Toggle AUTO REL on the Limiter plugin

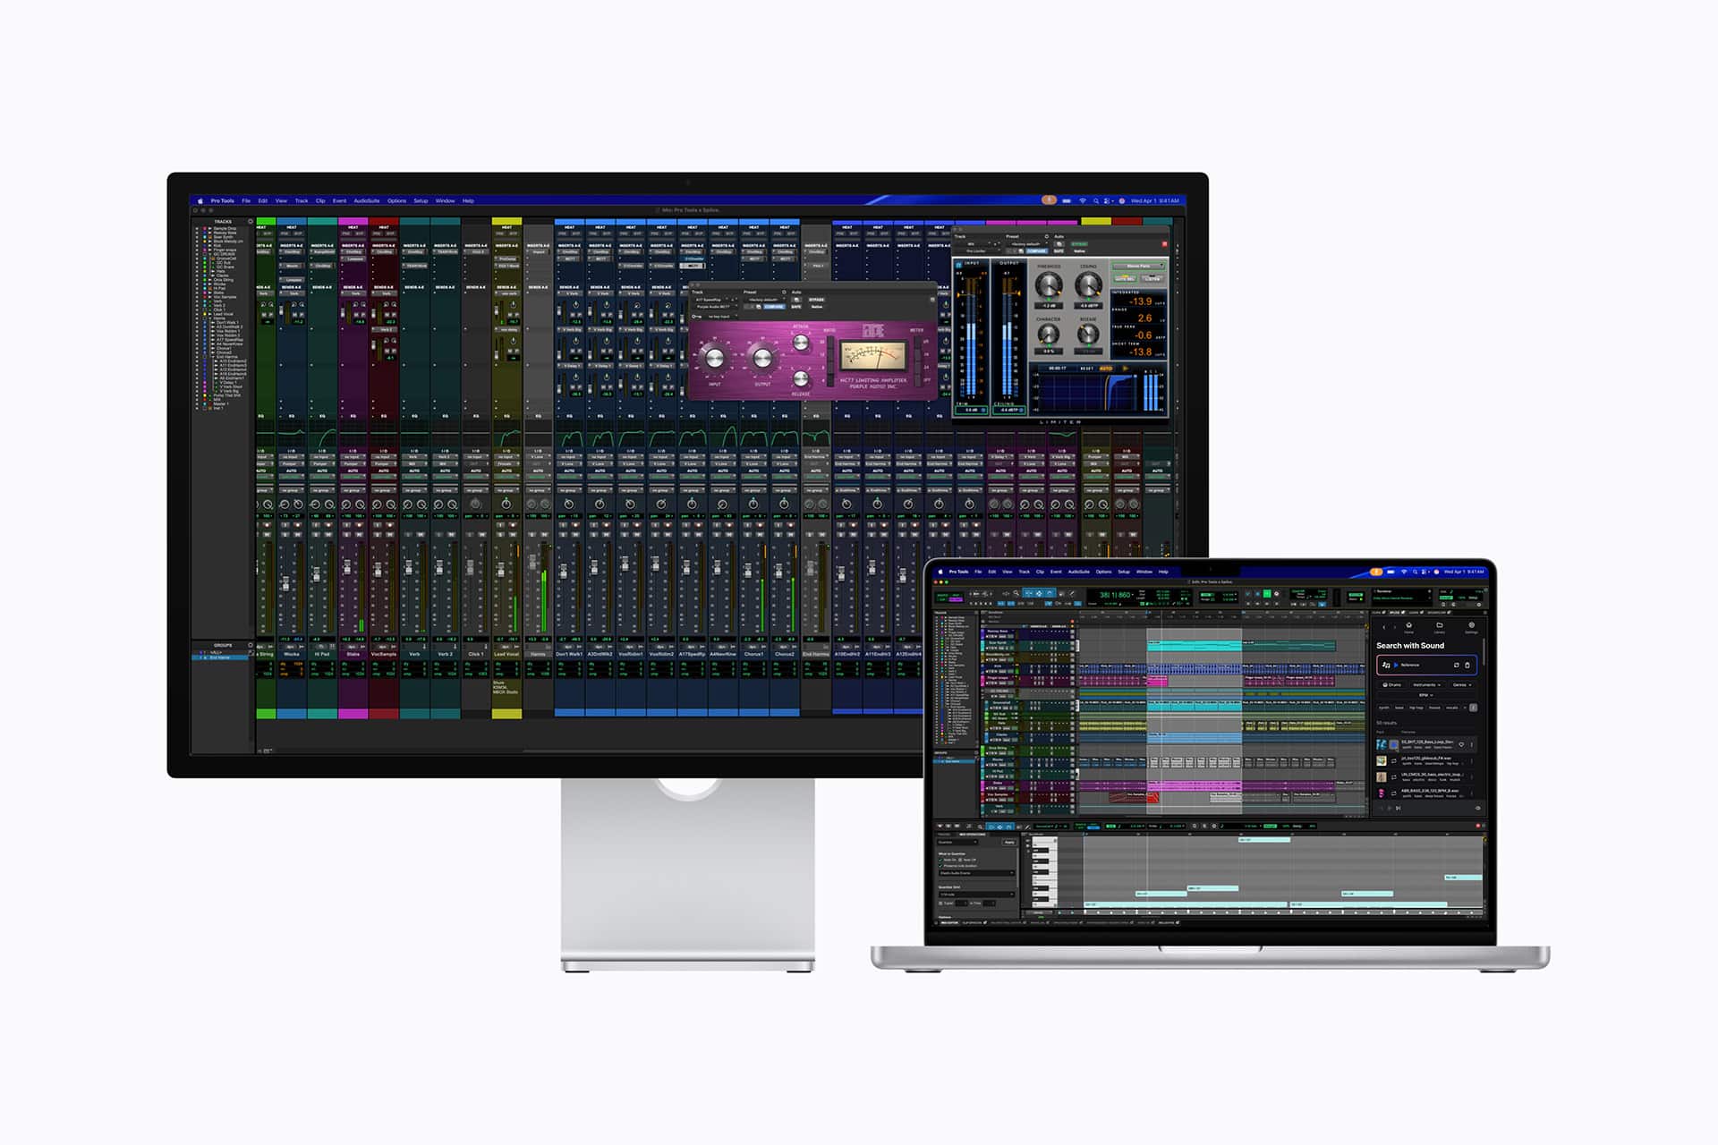[x=1126, y=278]
